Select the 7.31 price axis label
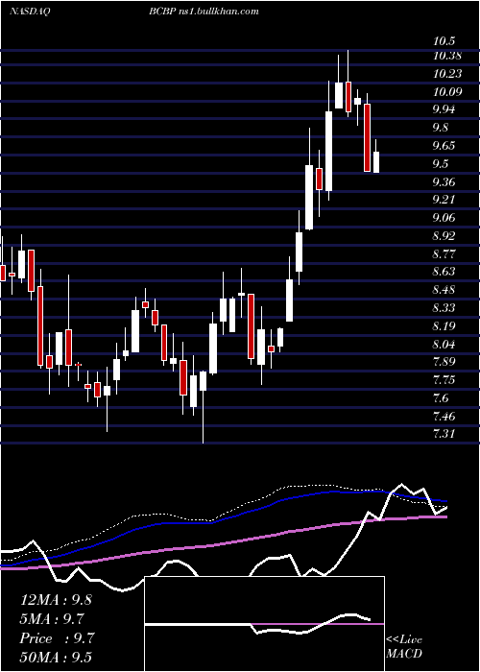Screen dimensions: 480x672 click(444, 434)
